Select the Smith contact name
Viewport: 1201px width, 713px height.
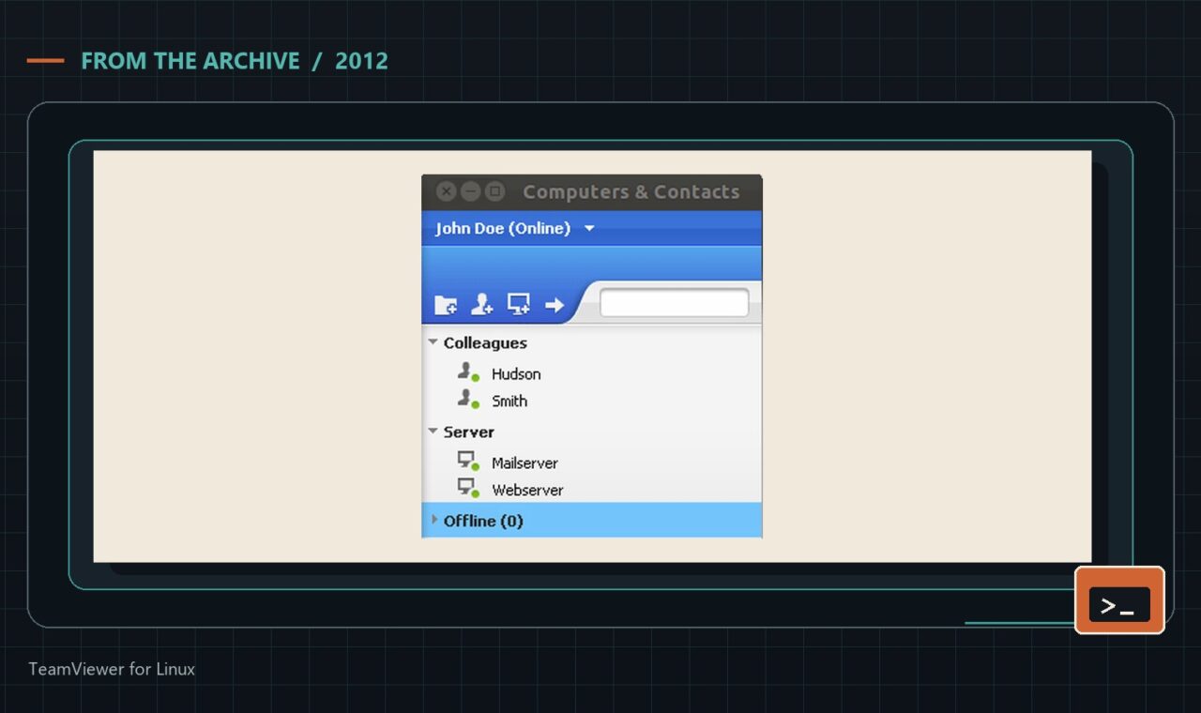point(509,401)
